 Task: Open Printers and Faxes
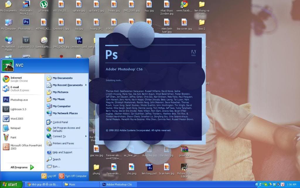[67, 143]
